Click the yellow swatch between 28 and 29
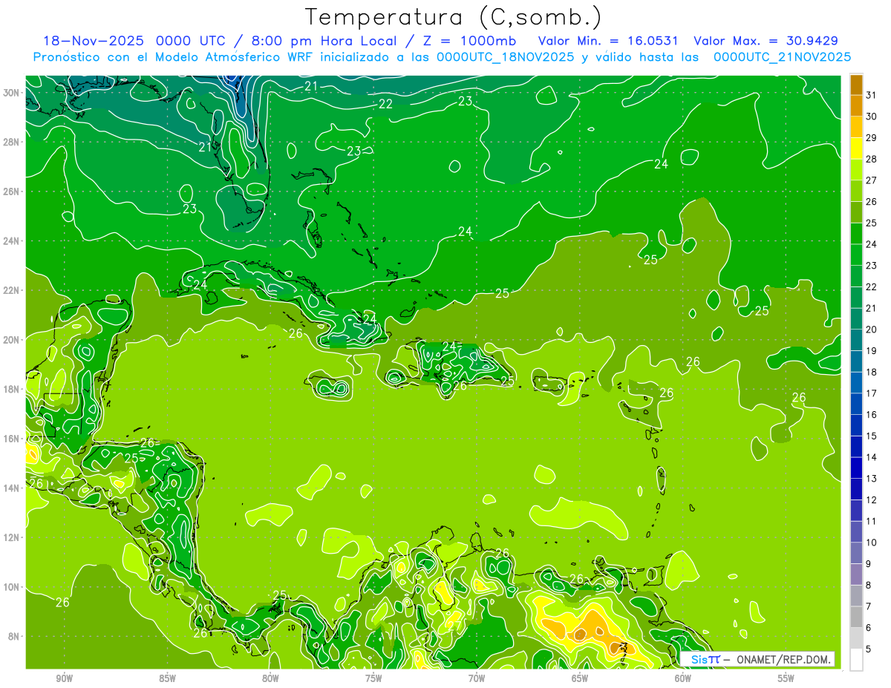The image size is (891, 688). coord(856,148)
